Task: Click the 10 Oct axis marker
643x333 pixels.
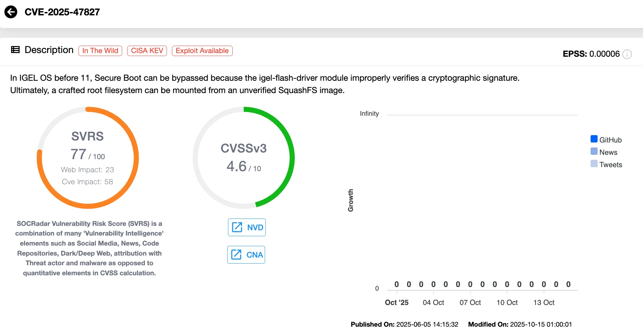Action: 507,302
